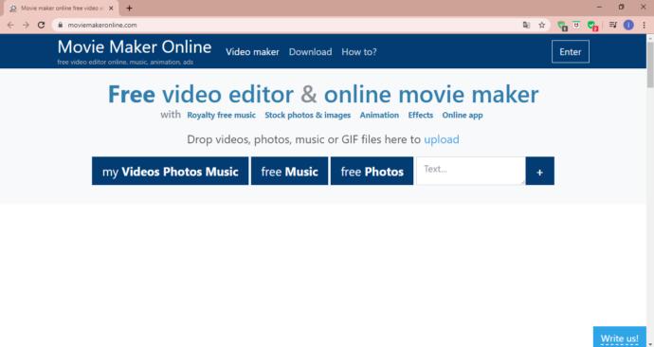Open the media control queue icon
Image resolution: width=654 pixels, height=347 pixels.
tap(612, 25)
